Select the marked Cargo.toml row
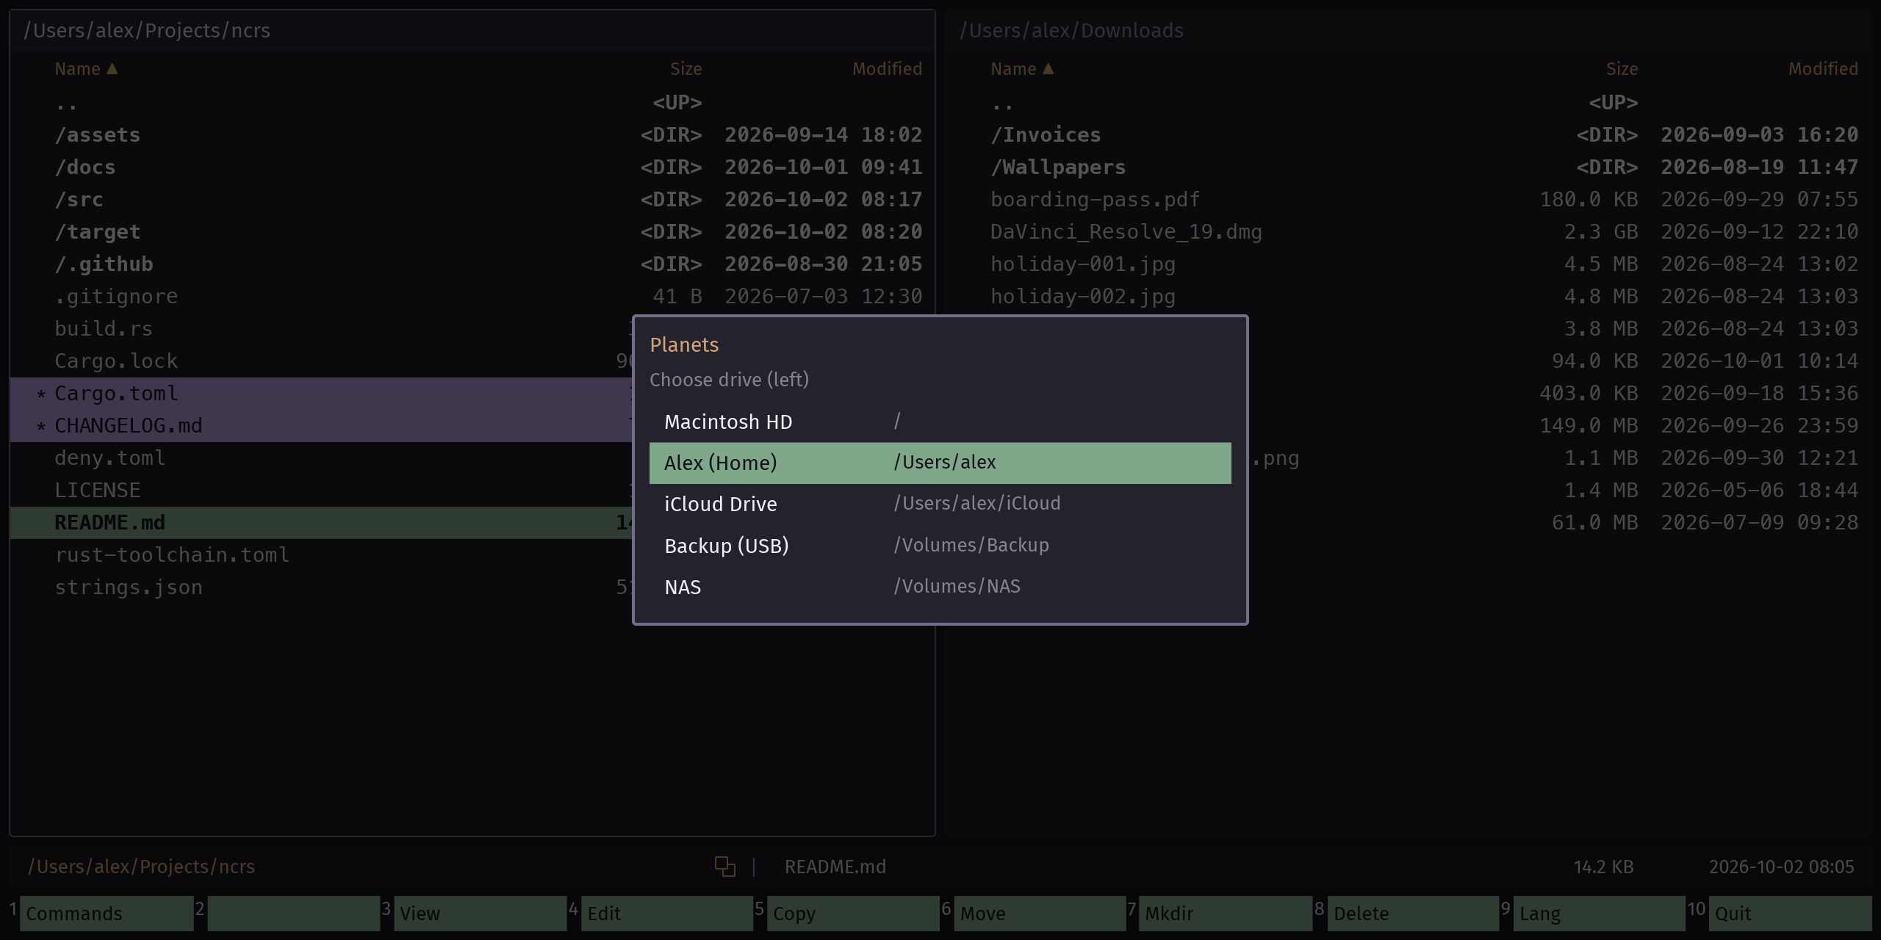 tap(321, 394)
